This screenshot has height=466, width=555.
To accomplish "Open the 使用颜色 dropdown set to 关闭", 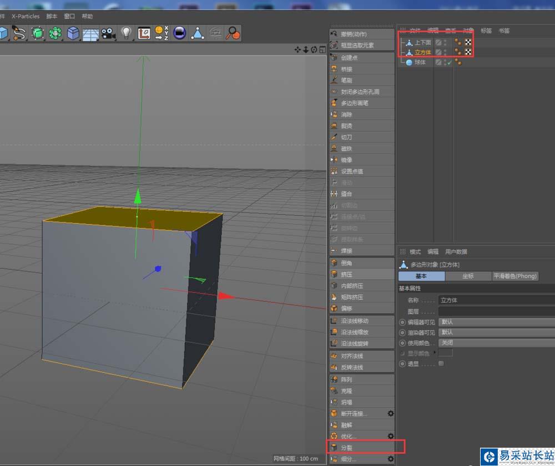I will 496,343.
